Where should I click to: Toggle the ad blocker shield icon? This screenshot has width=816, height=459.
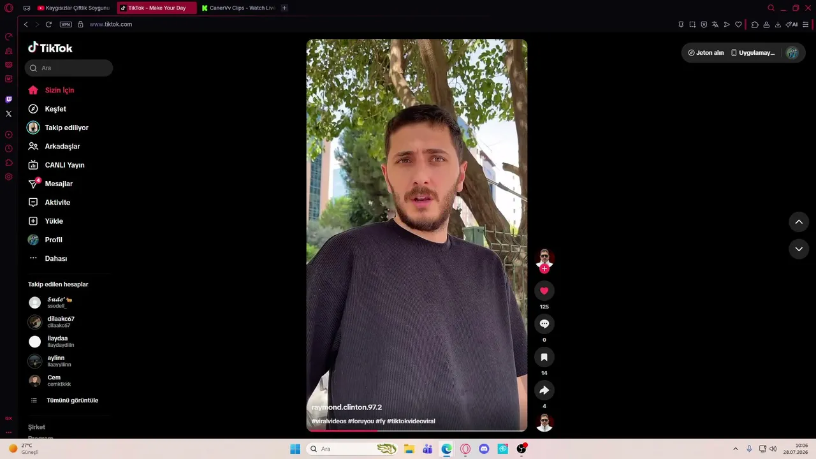point(704,24)
